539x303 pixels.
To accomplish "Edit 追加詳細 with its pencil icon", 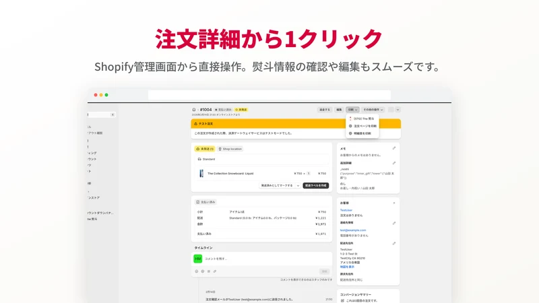I will tap(394, 163).
